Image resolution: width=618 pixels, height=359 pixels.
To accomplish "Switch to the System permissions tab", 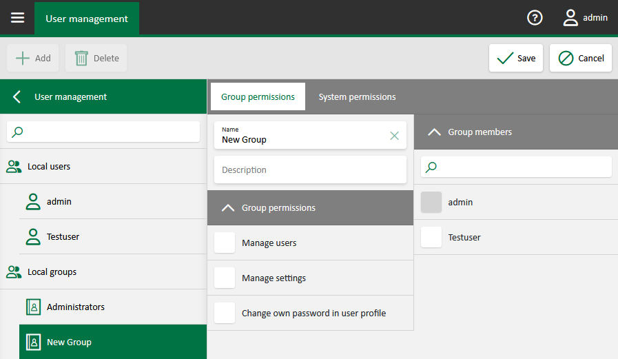I will (x=357, y=97).
